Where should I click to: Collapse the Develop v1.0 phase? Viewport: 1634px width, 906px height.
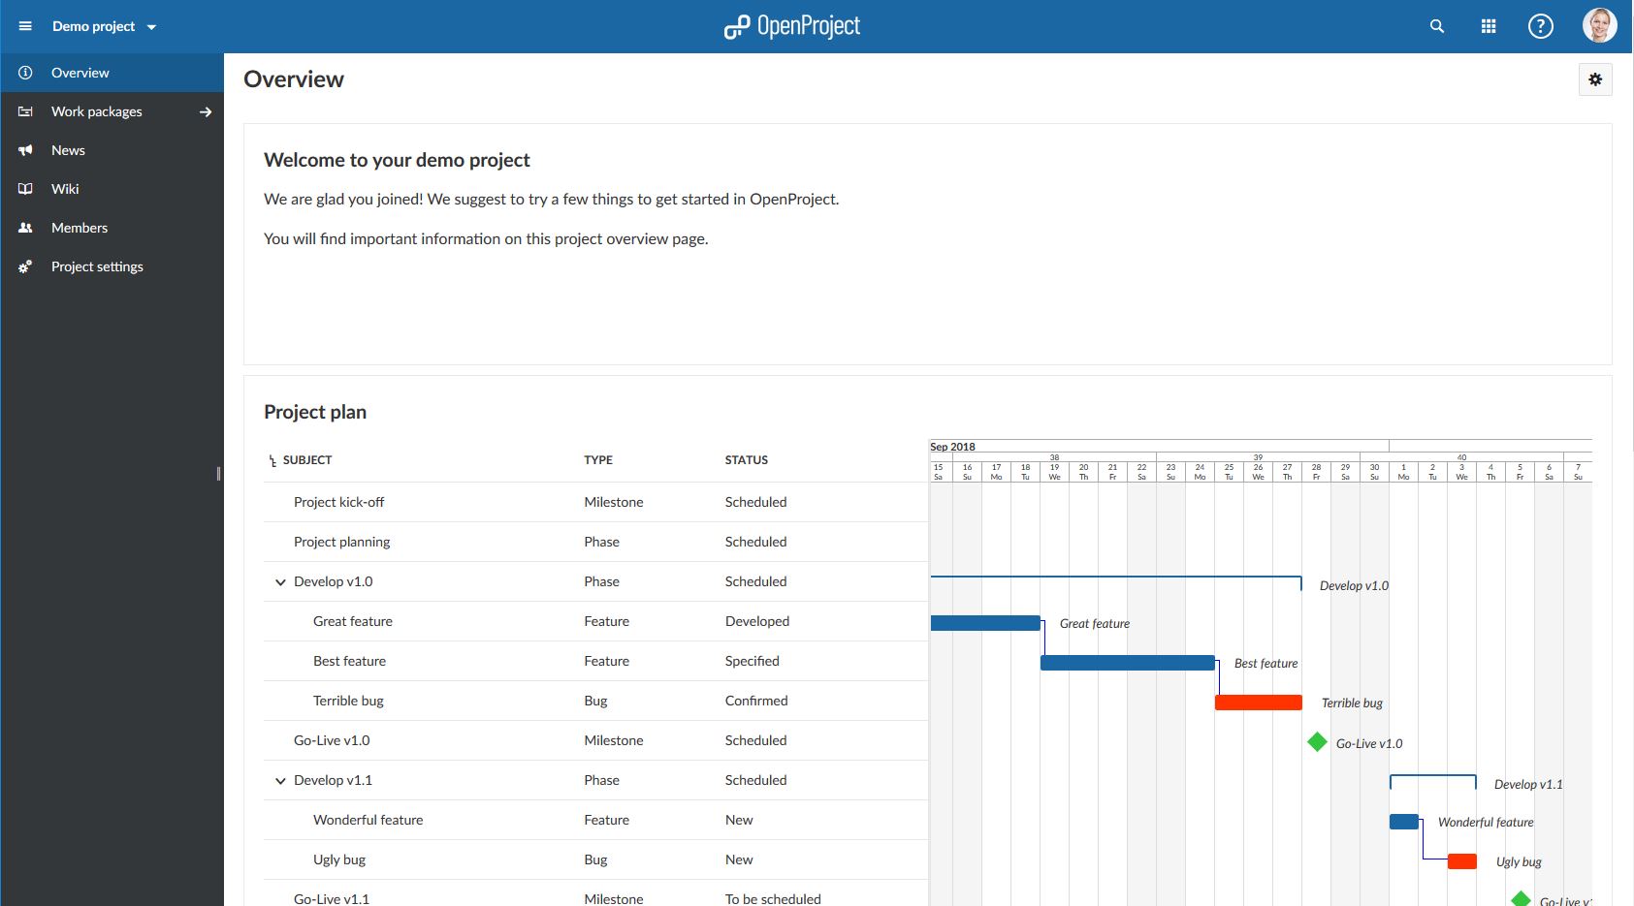click(280, 582)
